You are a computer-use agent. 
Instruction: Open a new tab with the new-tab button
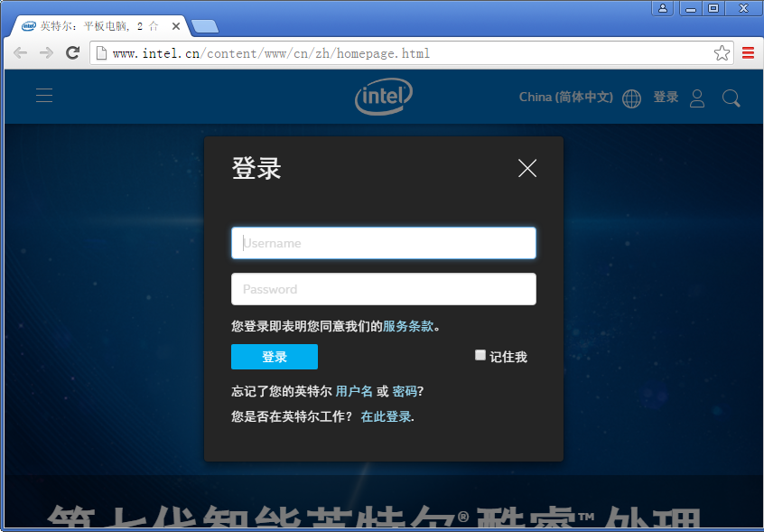click(205, 26)
